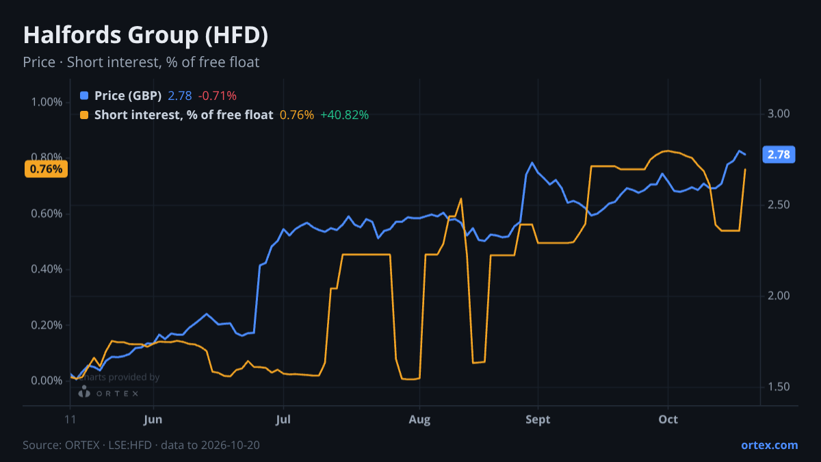Click the 1.50 right axis label
The height and width of the screenshot is (462, 821).
779,387
